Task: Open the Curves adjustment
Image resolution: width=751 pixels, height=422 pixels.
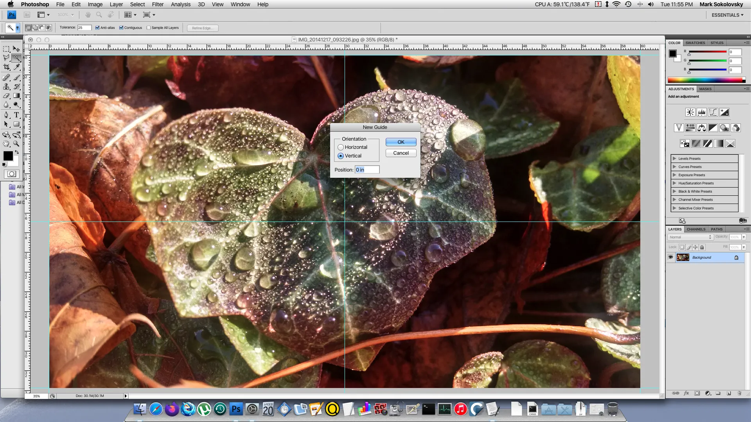Action: coord(713,112)
